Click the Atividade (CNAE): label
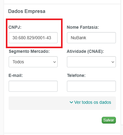 click(x=85, y=51)
